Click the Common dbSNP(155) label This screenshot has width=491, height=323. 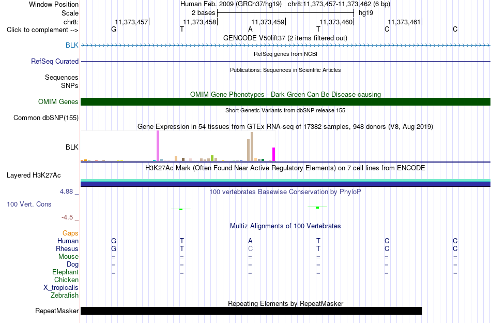pos(45,118)
